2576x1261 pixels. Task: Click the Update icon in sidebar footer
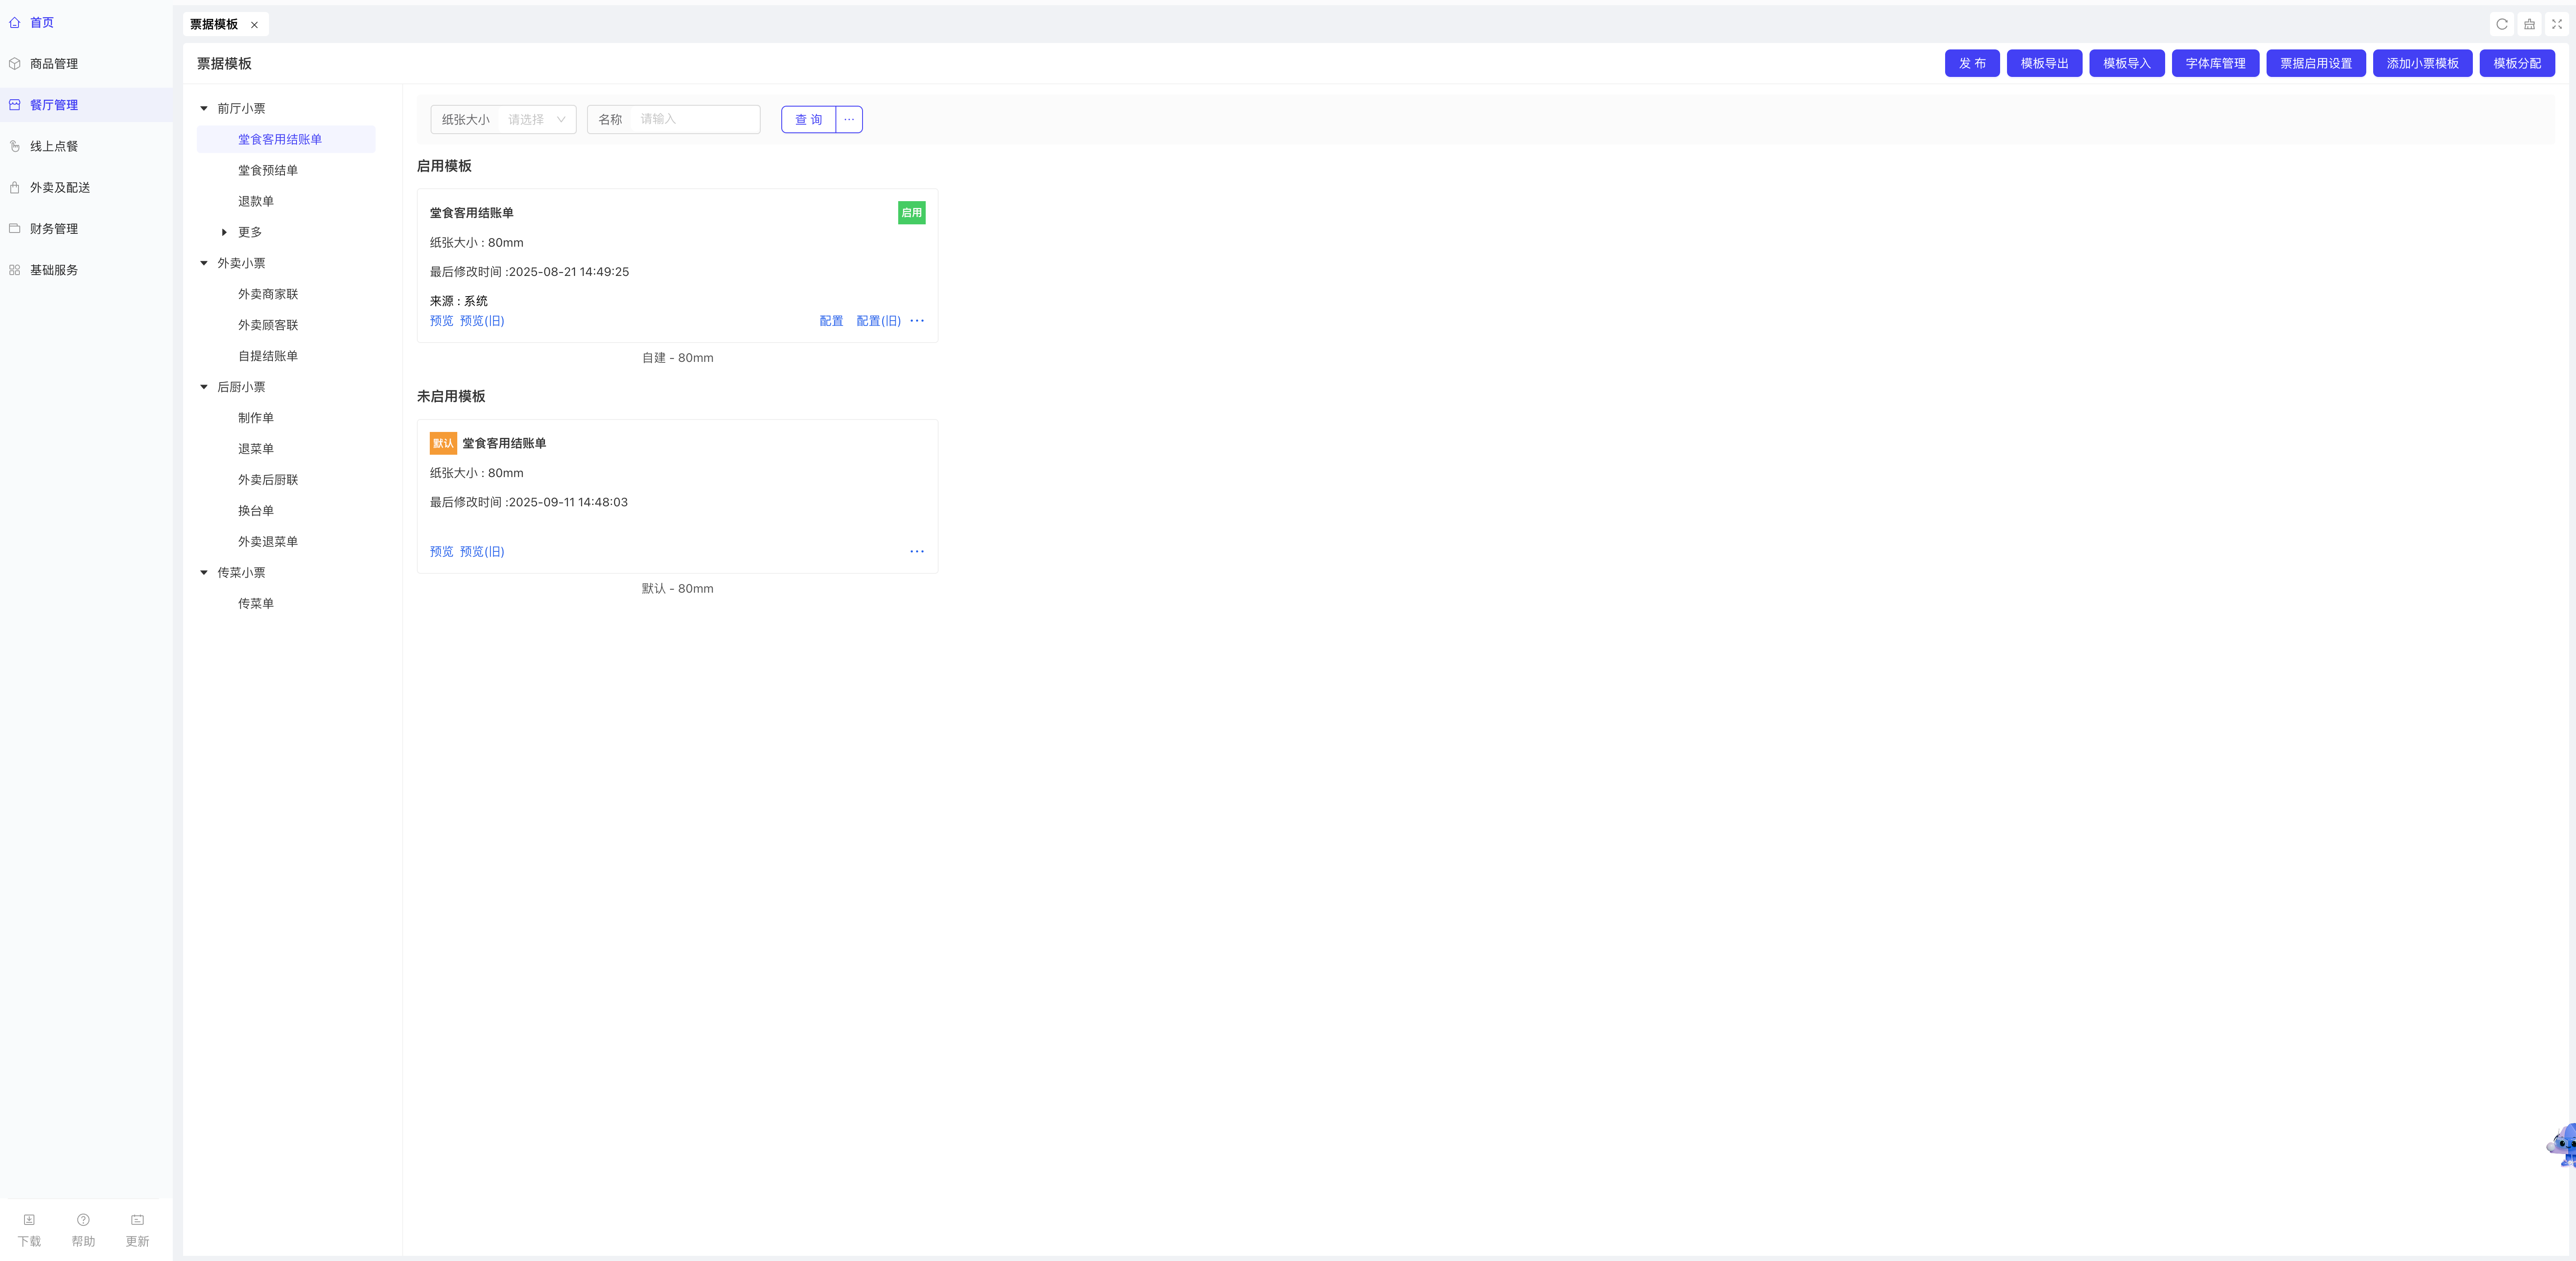137,1220
